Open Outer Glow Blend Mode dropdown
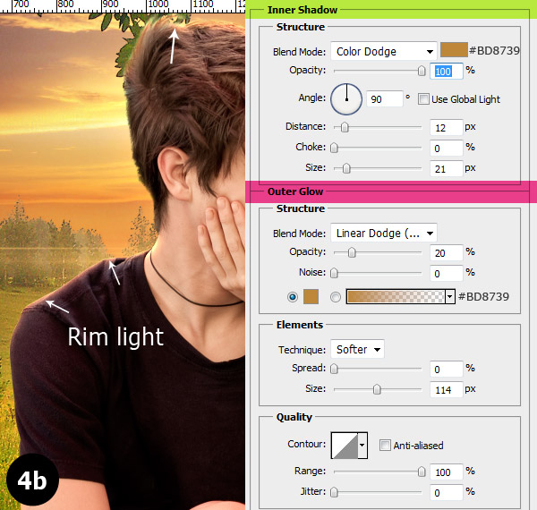537x510 pixels. pyautogui.click(x=384, y=234)
